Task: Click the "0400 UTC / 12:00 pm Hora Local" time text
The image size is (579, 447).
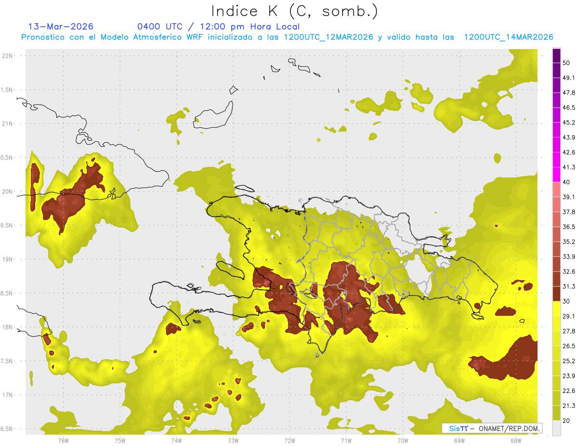Action: point(218,27)
